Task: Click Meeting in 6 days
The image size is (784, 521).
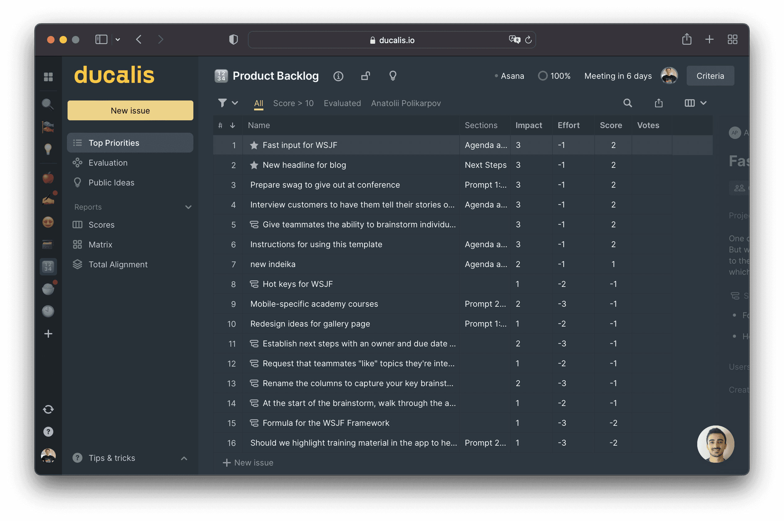Action: pos(618,76)
